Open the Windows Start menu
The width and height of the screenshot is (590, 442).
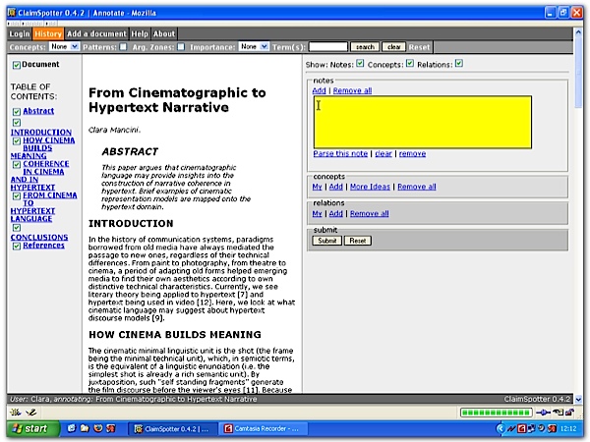(x=33, y=428)
